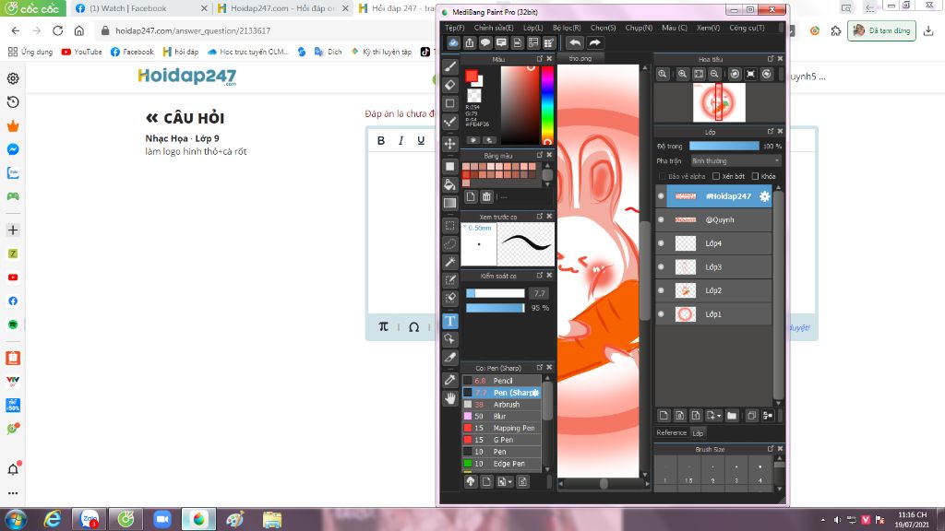Viewport: 945px width, 531px height.
Task: Zoom out on the navigator
Action: click(714, 74)
